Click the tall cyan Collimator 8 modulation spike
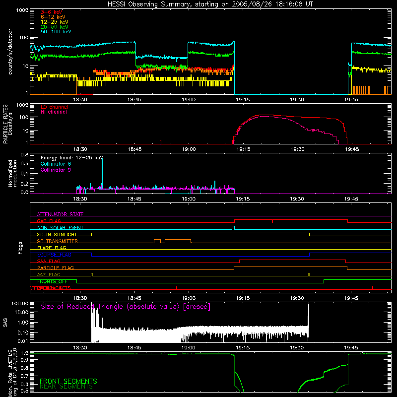397x397 pixels. coord(102,173)
